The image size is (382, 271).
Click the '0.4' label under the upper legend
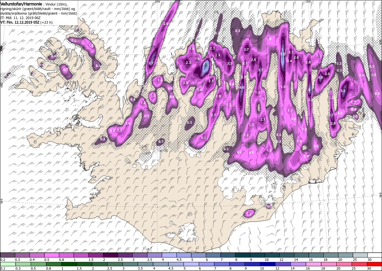[x=32, y=260]
